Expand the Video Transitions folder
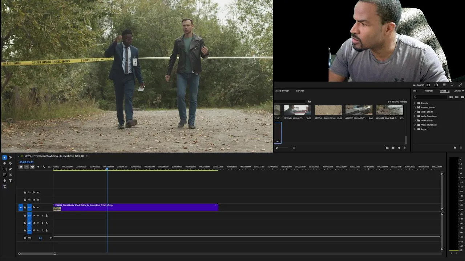Image resolution: width=465 pixels, height=261 pixels. 415,125
